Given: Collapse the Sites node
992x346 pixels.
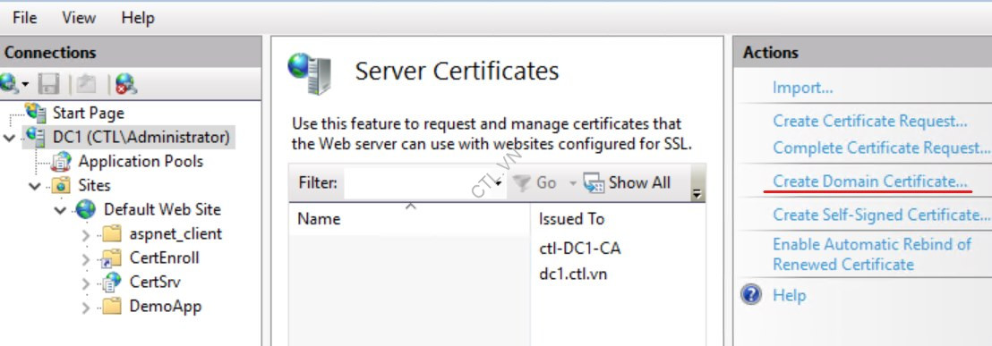Looking at the screenshot, I should [35, 186].
